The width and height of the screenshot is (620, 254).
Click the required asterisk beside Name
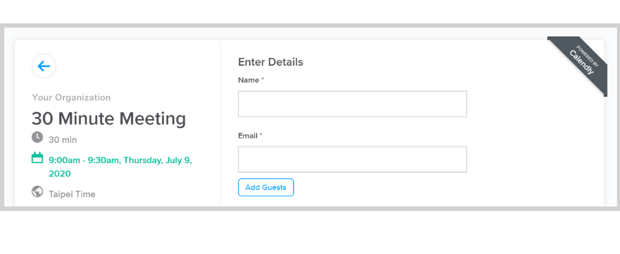(262, 79)
